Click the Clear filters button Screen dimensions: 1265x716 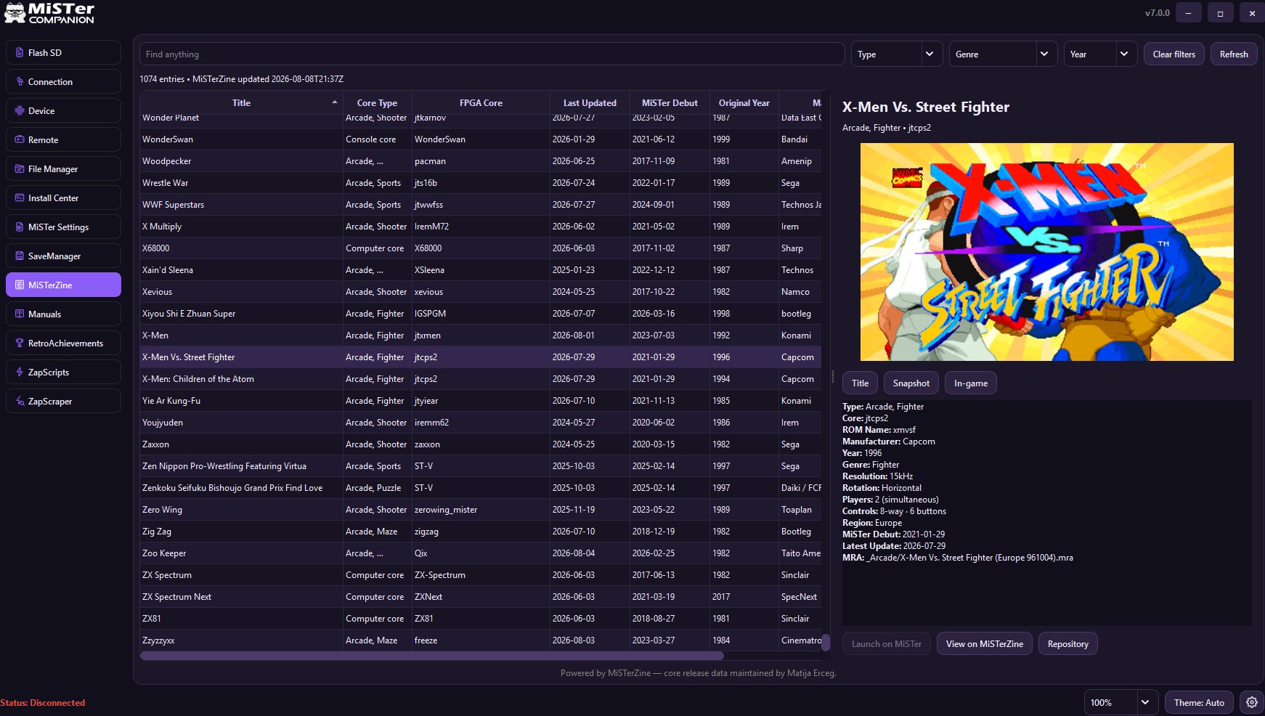[1174, 54]
